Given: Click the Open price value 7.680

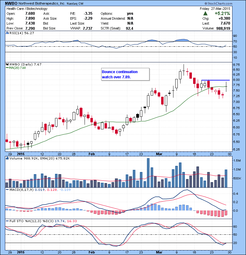Looking at the screenshot, I should point(30,14).
